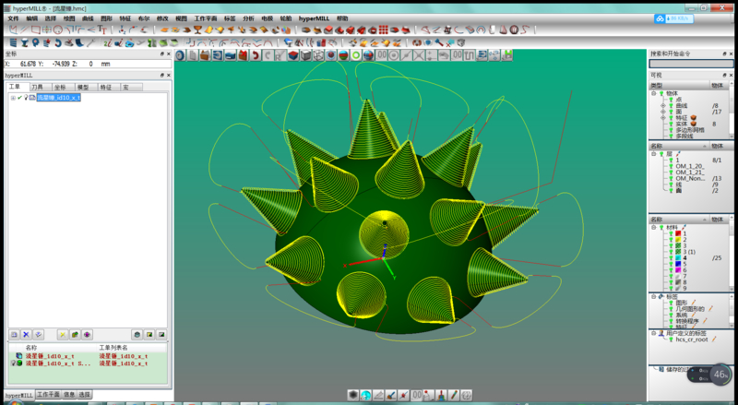Open the 文件 menu
Image resolution: width=738 pixels, height=405 pixels.
(x=13, y=18)
